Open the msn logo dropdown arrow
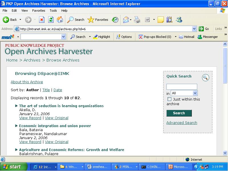228x171 pixels. click(x=18, y=37)
